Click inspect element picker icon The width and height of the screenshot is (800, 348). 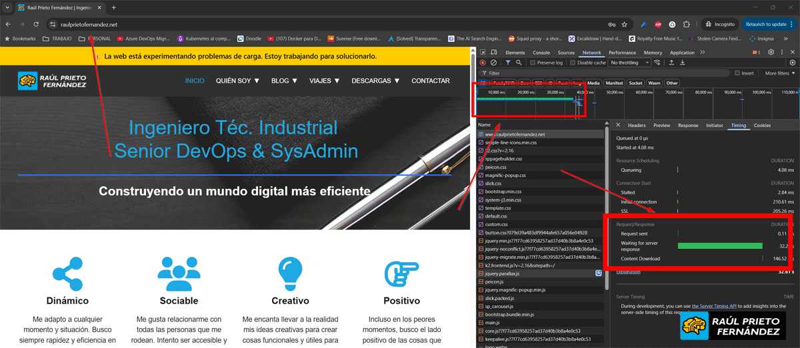pyautogui.click(x=483, y=53)
